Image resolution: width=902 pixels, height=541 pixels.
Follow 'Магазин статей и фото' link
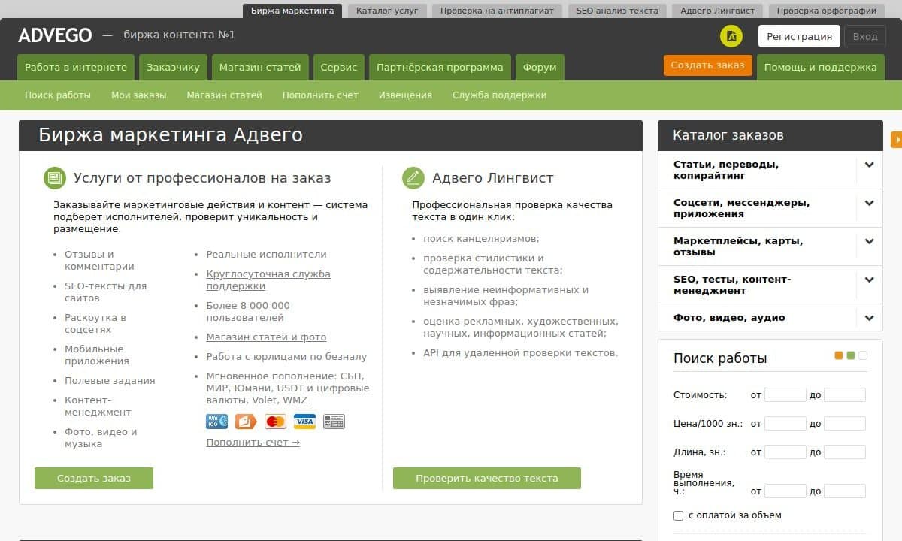point(266,337)
